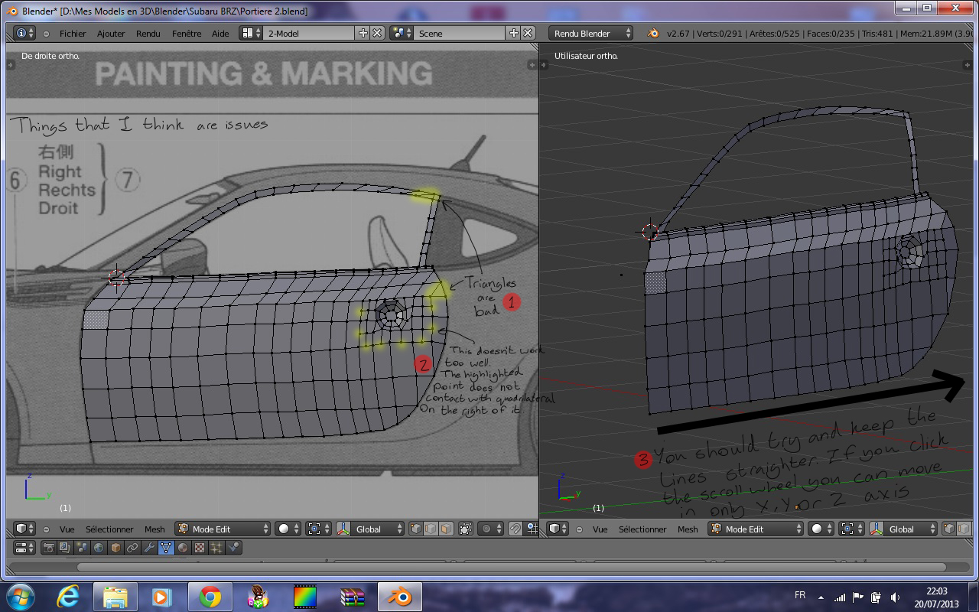The image size is (979, 612).
Task: Open Mesh menu in right viewport
Action: [x=688, y=529]
